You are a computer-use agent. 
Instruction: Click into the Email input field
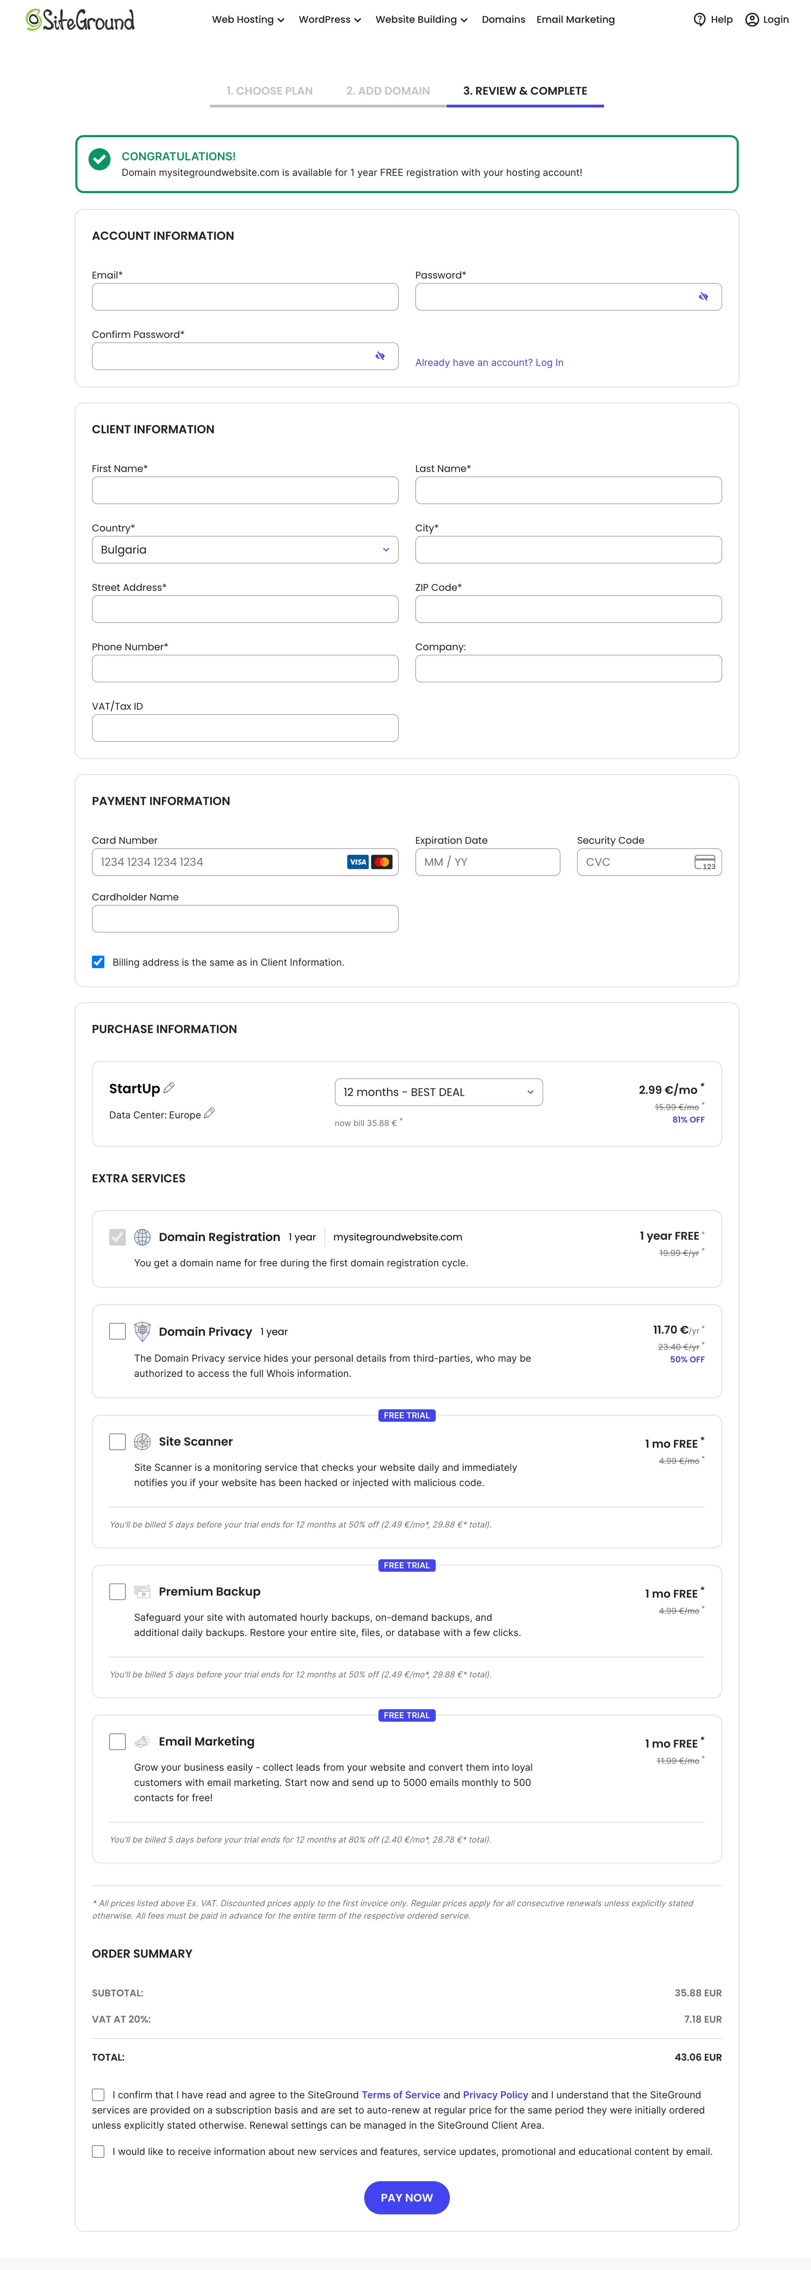point(245,297)
